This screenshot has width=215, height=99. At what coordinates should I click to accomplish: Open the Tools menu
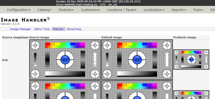point(198,10)
